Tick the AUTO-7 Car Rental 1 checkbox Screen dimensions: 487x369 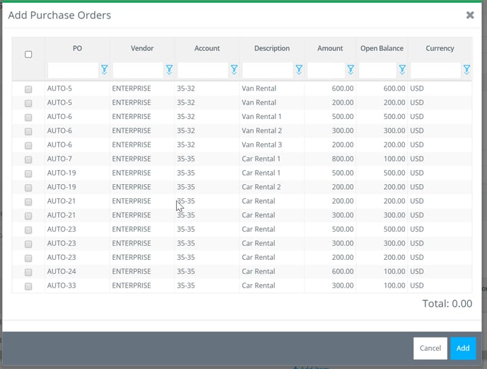point(28,159)
